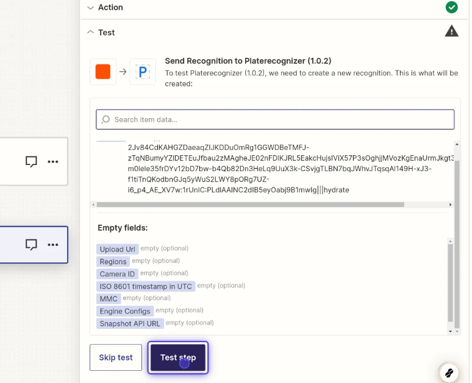The width and height of the screenshot is (472, 383).
Task: Click the orange trigger app icon
Action: [x=103, y=72]
